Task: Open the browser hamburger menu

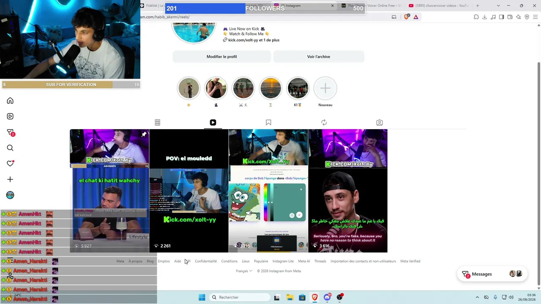Action: [536, 17]
